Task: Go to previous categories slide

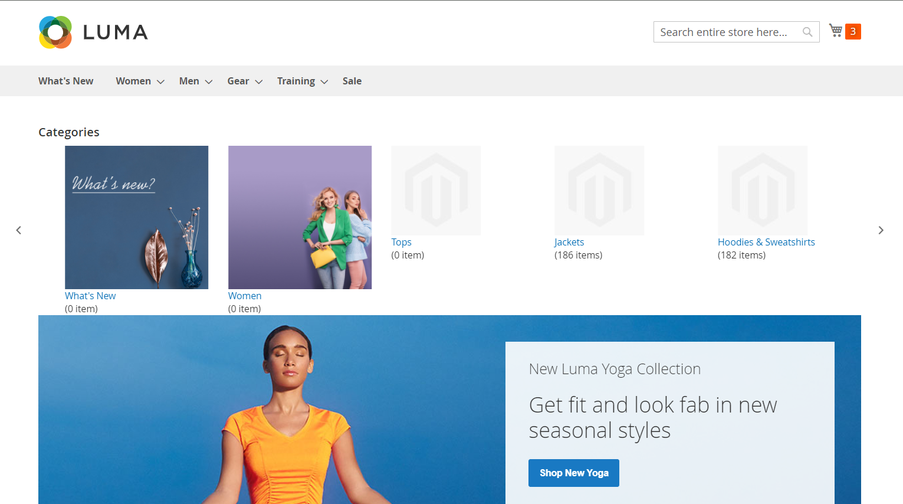Action: click(x=19, y=230)
